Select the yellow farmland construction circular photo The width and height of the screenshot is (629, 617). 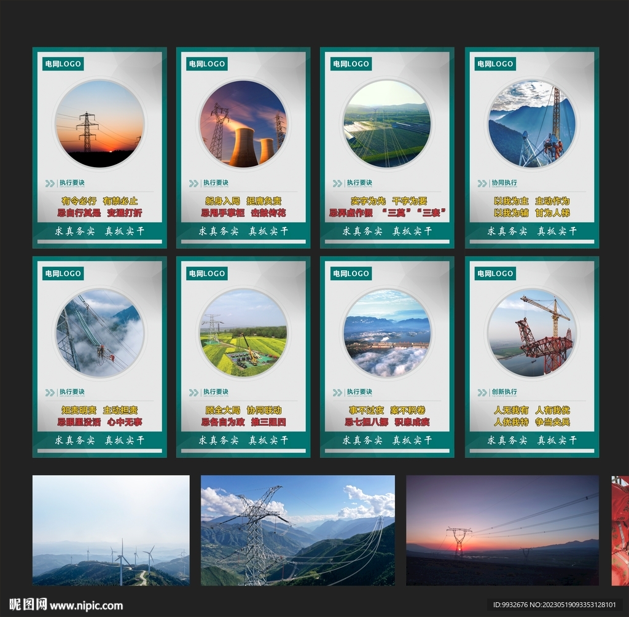[243, 333]
